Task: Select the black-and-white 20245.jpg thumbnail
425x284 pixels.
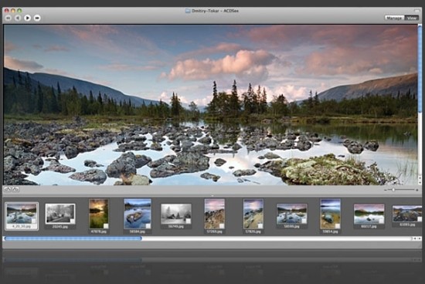Action: click(60, 214)
